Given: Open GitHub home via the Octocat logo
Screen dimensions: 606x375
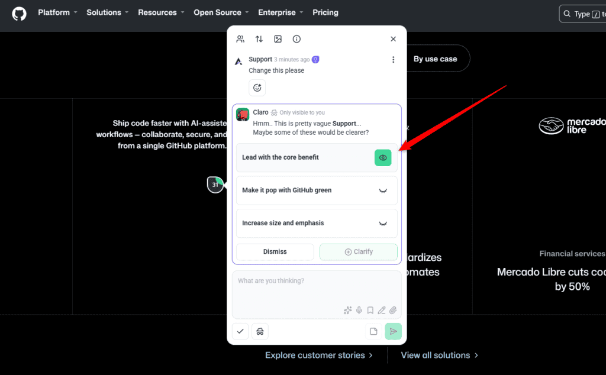Looking at the screenshot, I should click(x=19, y=14).
